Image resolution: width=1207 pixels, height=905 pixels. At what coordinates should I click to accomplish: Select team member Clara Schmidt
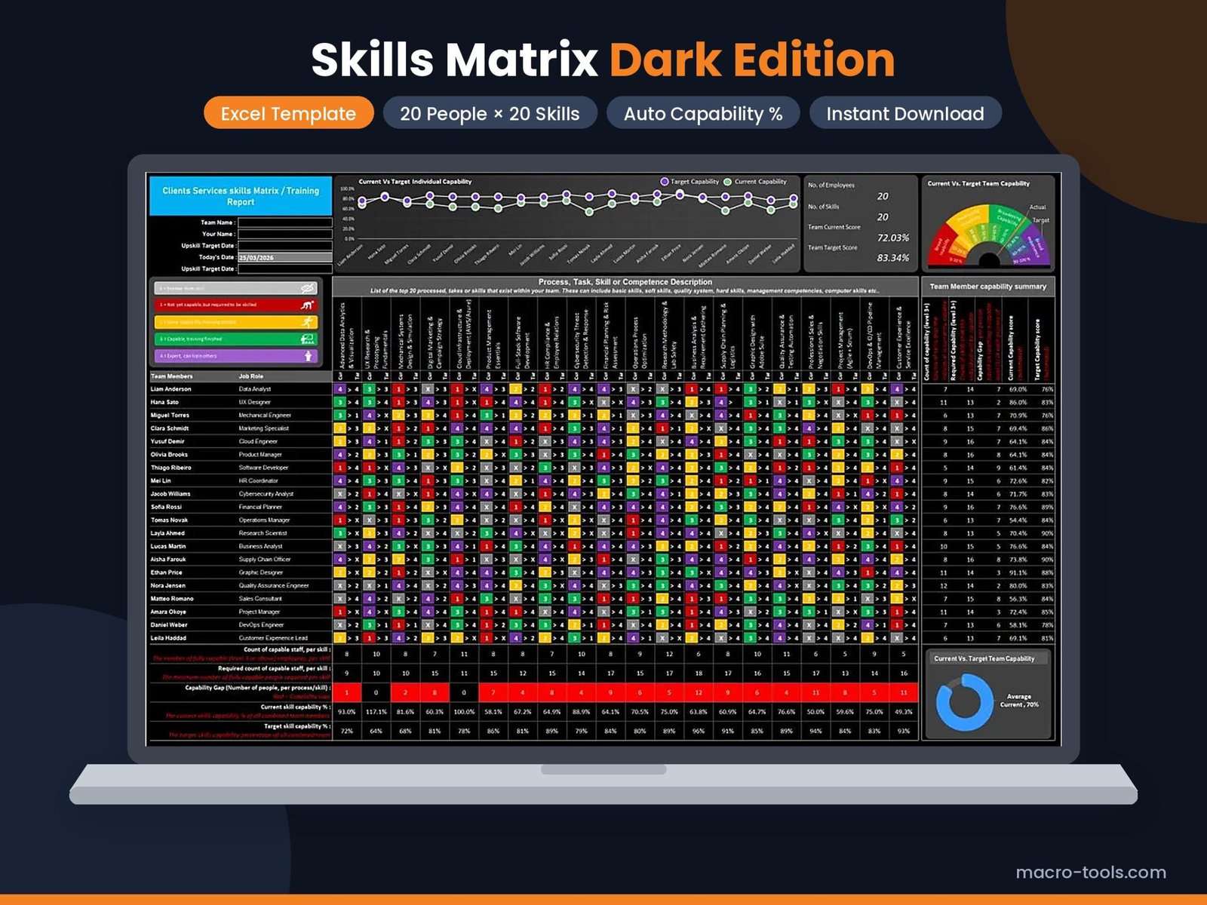pos(170,428)
